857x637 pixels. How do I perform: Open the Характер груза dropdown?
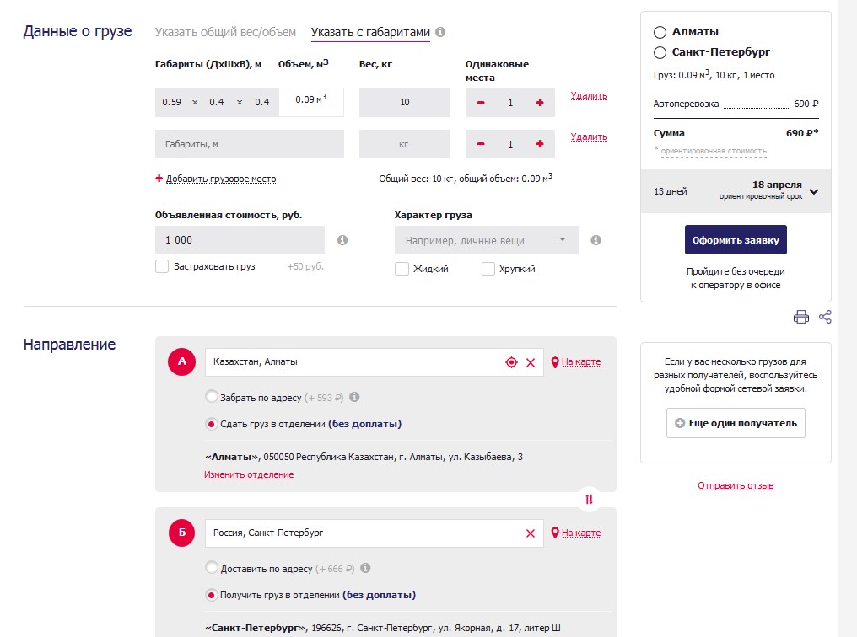(486, 241)
